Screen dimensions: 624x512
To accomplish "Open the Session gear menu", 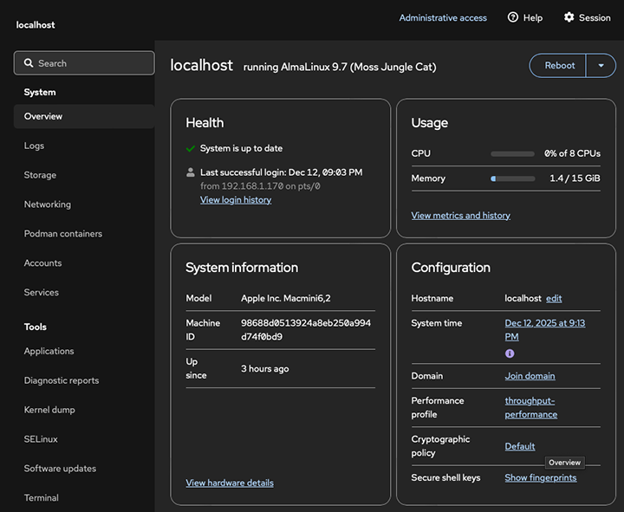I will pos(569,17).
